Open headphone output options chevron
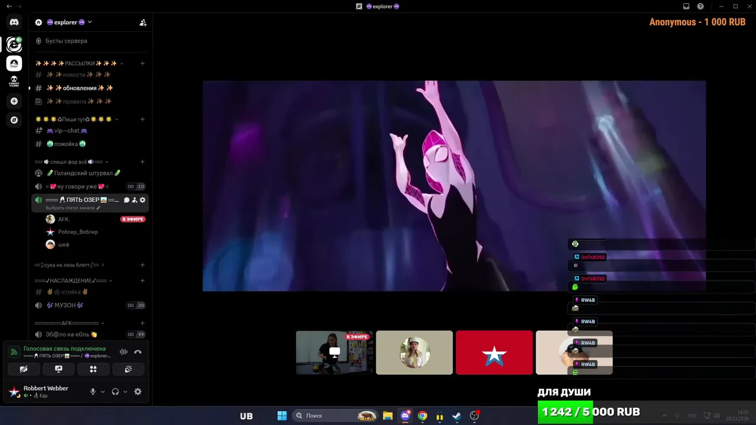Image resolution: width=756 pixels, height=425 pixels. (125, 391)
